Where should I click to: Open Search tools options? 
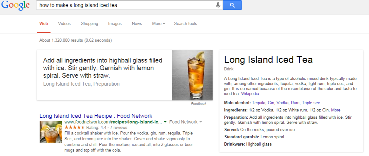click(x=185, y=24)
